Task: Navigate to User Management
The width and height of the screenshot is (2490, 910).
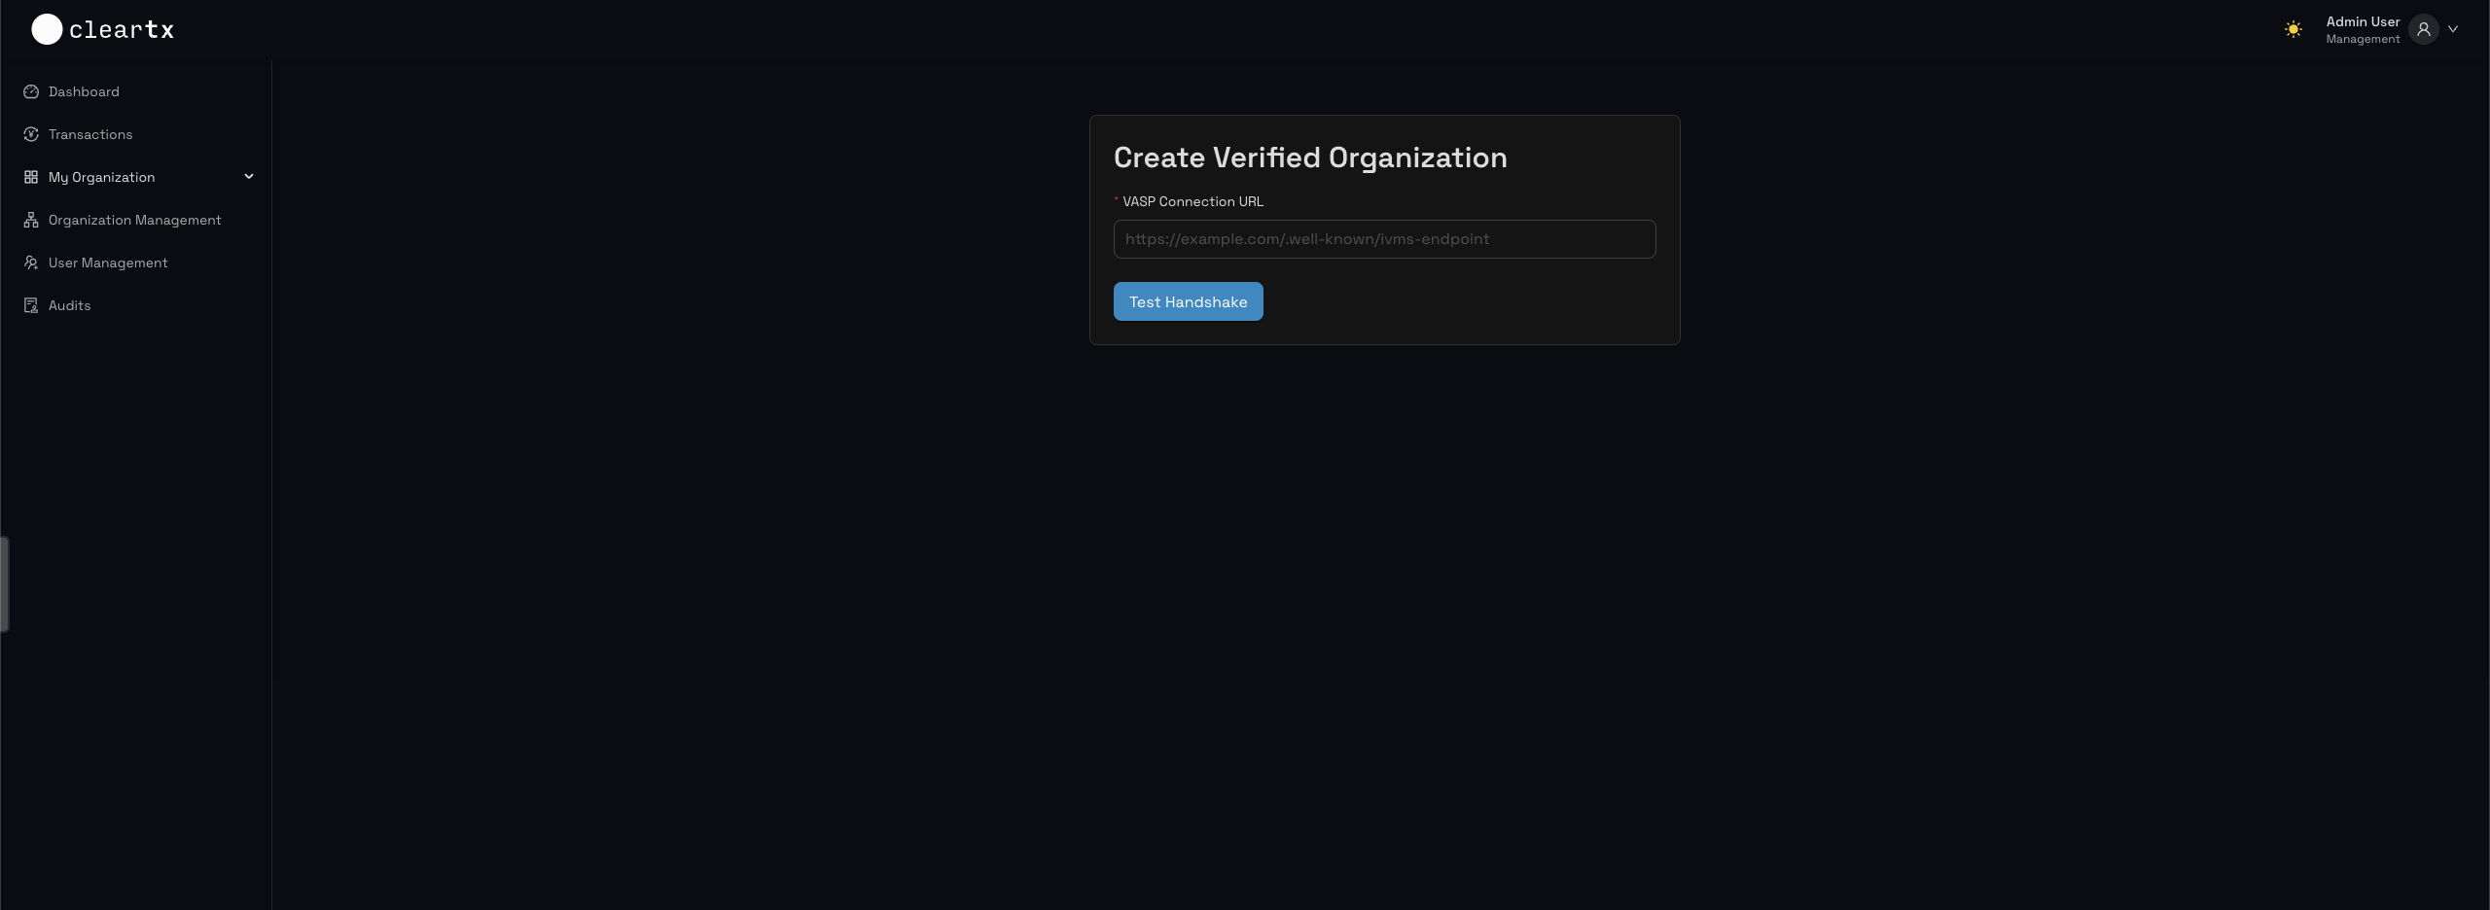Action: coord(108,262)
